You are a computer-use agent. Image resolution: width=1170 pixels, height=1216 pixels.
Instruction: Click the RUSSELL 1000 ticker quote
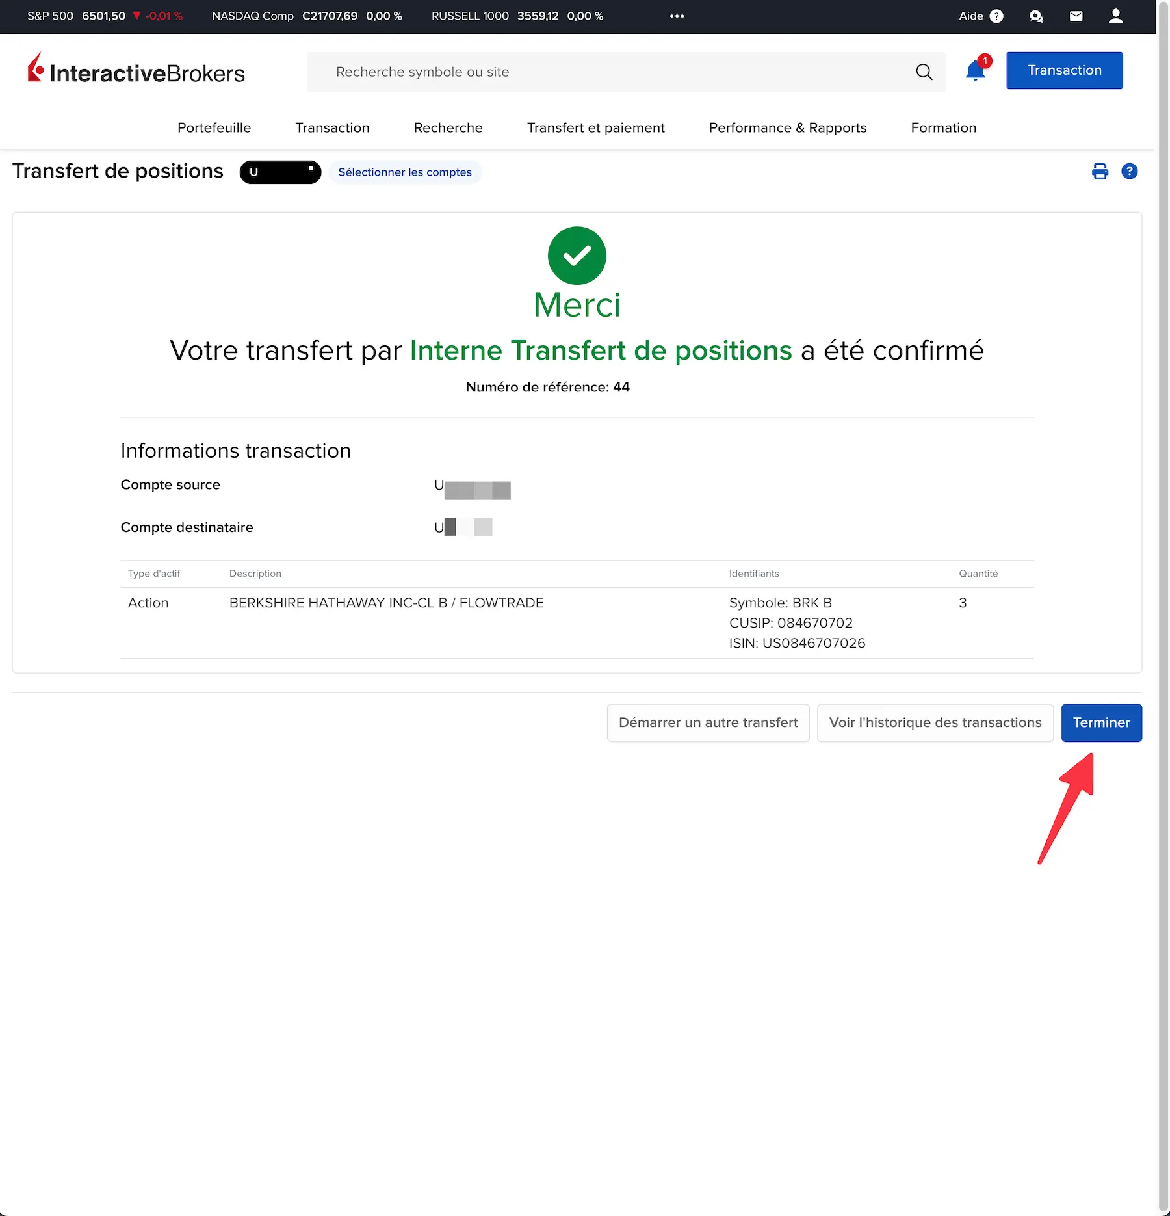click(517, 16)
